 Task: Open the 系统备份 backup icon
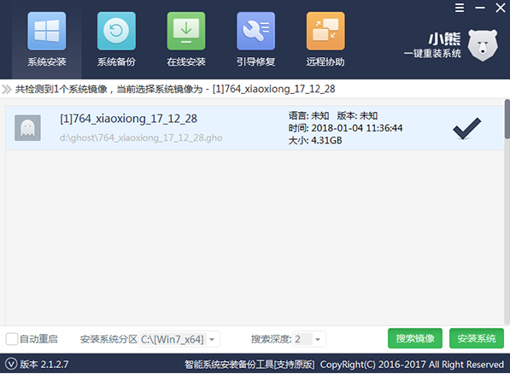click(116, 32)
